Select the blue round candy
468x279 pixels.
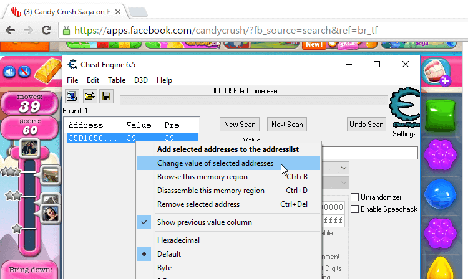(441, 194)
